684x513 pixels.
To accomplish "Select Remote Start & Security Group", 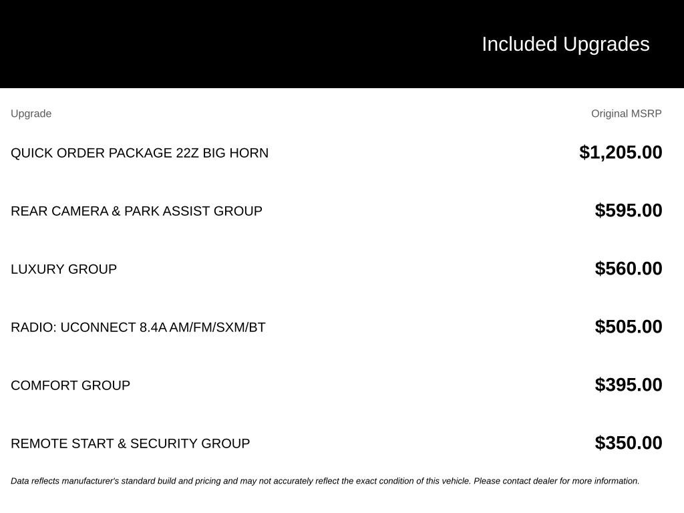I will (130, 444).
